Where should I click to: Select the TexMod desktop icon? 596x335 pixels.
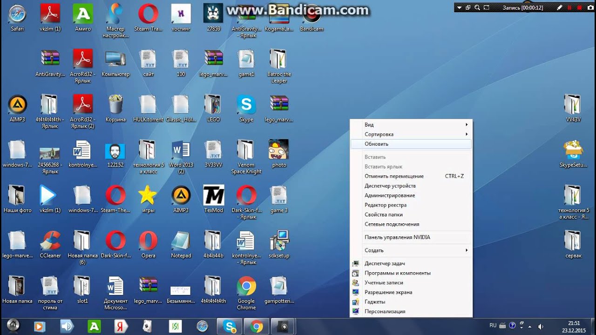213,199
